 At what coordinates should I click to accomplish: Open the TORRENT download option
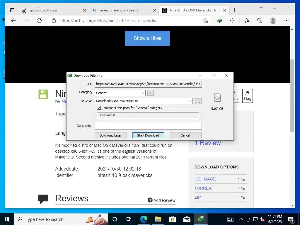pyautogui.click(x=204, y=188)
